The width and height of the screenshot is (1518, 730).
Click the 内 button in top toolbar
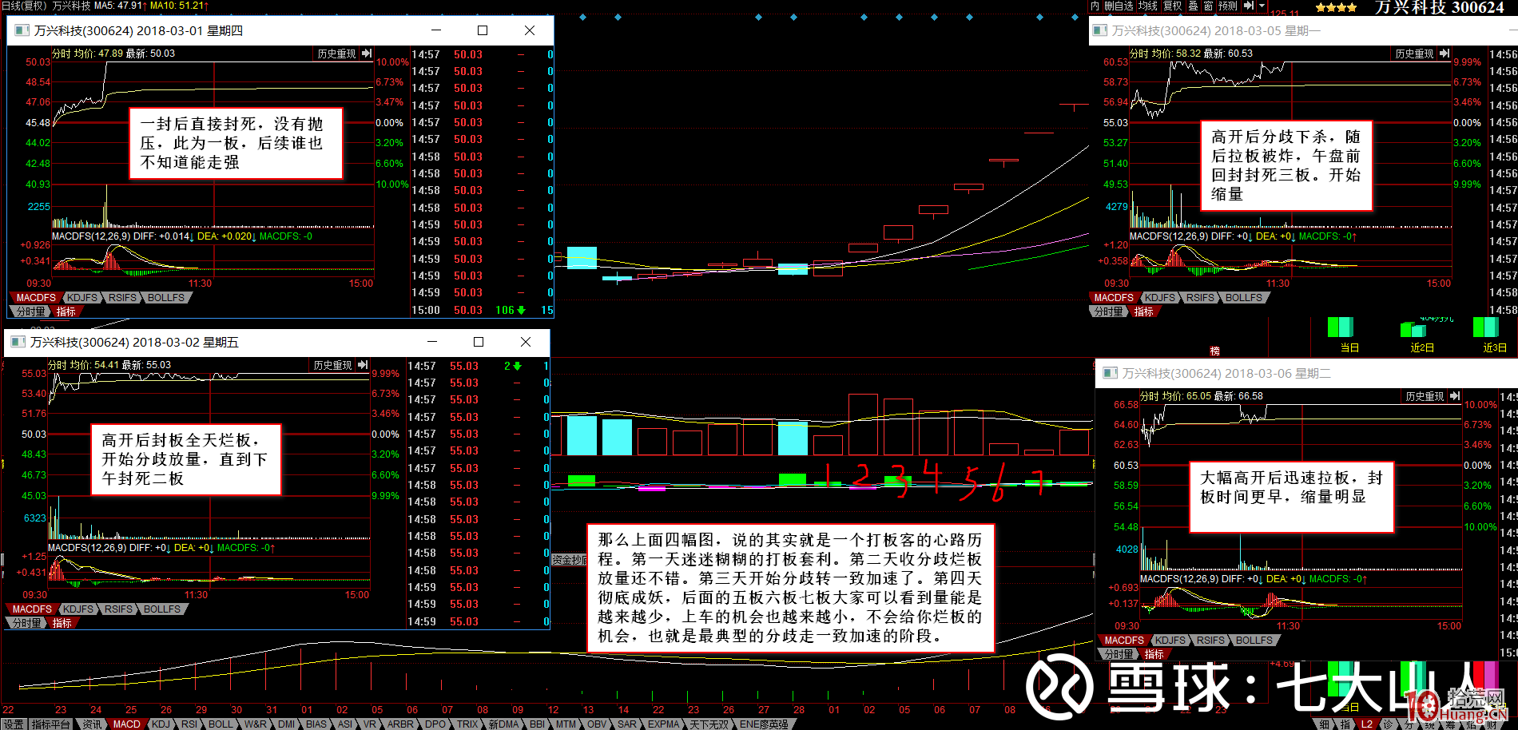[1095, 6]
